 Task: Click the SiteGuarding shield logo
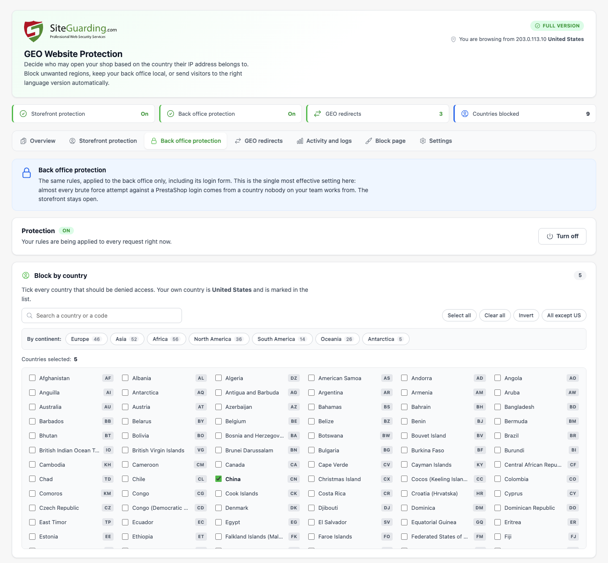(x=34, y=31)
